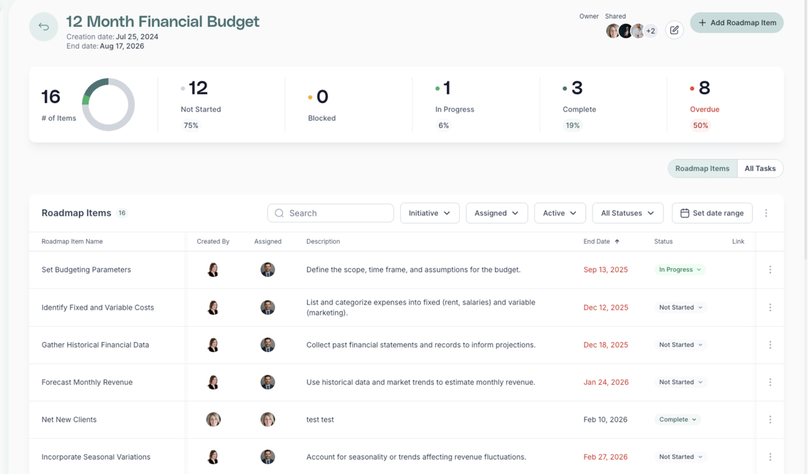Click the Status column header

coord(663,242)
